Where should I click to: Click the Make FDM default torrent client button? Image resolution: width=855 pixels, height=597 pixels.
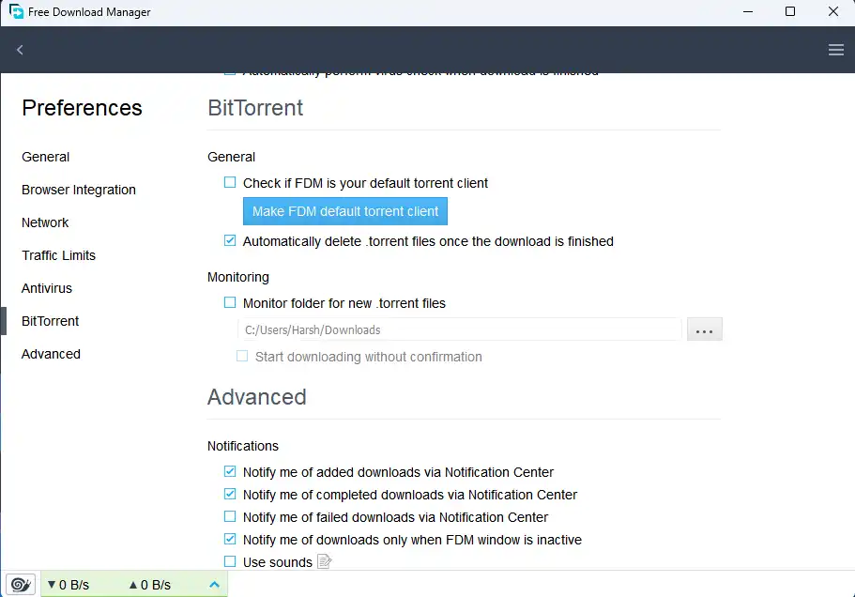[344, 211]
